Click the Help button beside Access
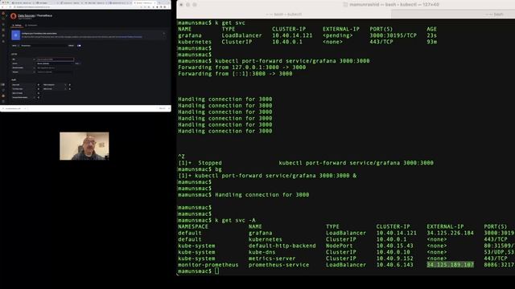 tap(77, 63)
